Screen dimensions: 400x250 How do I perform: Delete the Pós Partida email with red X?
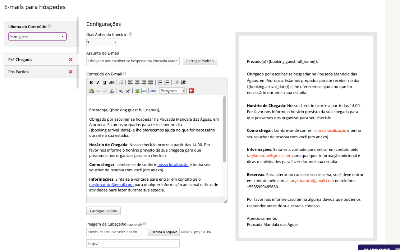pos(71,72)
